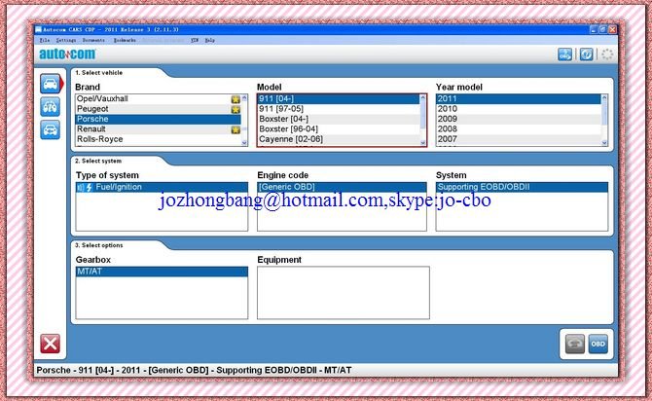This screenshot has height=401, width=652.
Task: Select the car vehicle type icon
Action: point(50,84)
